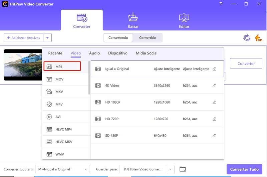Click the MKV camera icon
The image size is (267, 177).
[x=49, y=92]
